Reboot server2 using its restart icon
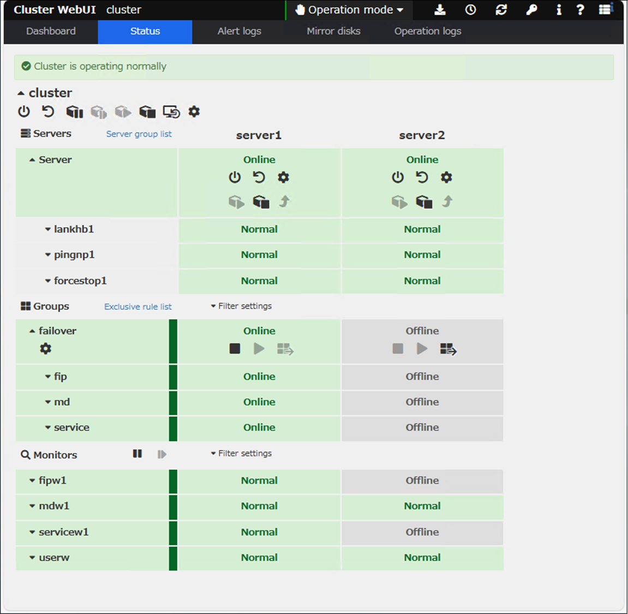 click(x=422, y=177)
